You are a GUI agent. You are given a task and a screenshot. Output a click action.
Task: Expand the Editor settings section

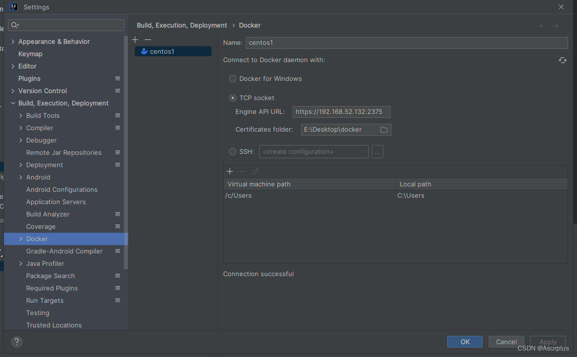pyautogui.click(x=13, y=66)
